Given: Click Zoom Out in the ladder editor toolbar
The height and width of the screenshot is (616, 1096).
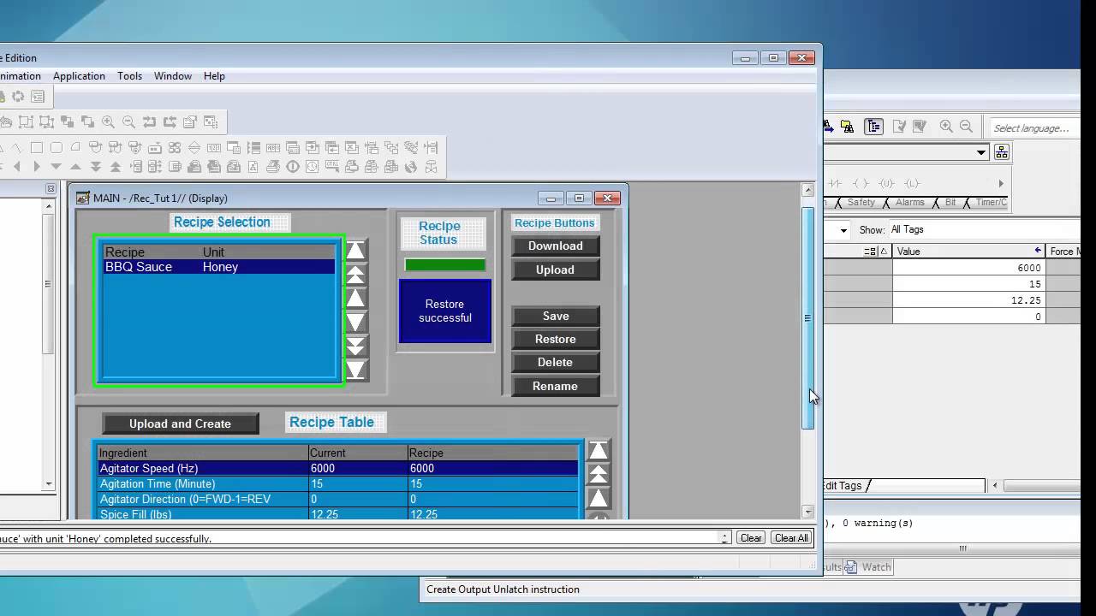Looking at the screenshot, I should 966,126.
